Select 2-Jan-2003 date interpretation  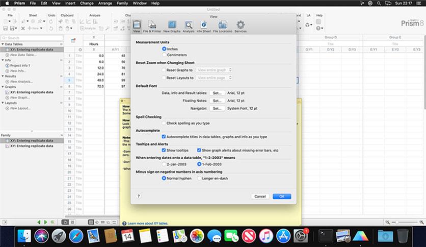[164, 164]
